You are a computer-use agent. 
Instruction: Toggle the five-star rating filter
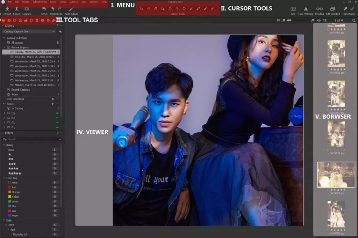coord(56,173)
